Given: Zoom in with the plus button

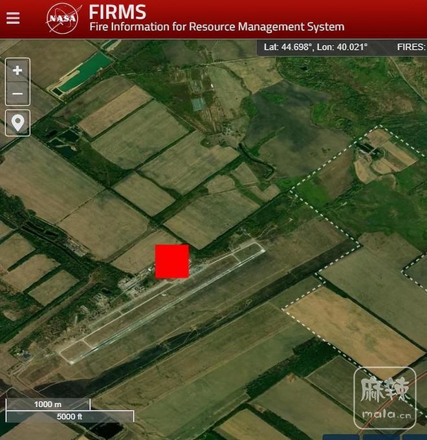Looking at the screenshot, I should click(17, 70).
